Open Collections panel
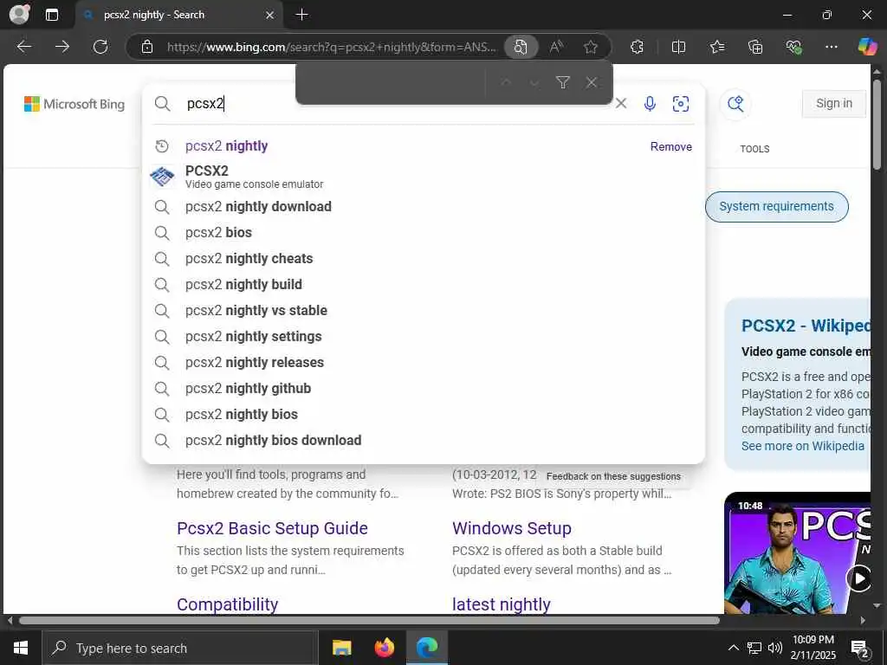The width and height of the screenshot is (887, 665). tap(755, 47)
